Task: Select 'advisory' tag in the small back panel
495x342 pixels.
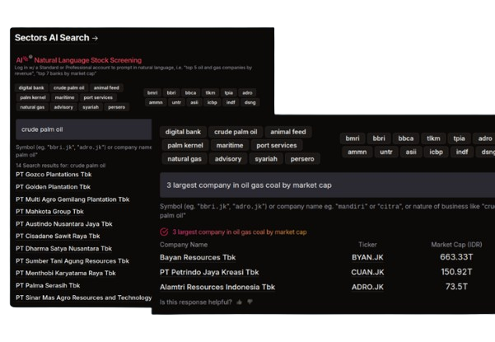Action: (x=63, y=107)
